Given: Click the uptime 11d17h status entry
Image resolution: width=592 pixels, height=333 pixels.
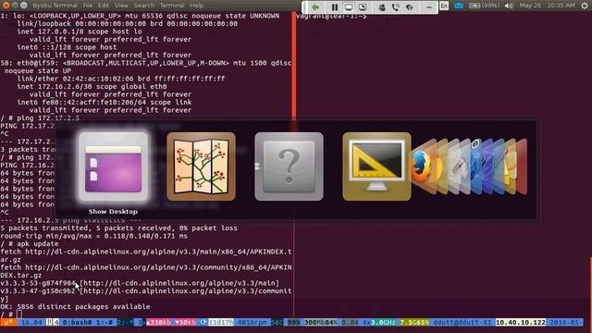Looking at the screenshot, I should (x=221, y=323).
